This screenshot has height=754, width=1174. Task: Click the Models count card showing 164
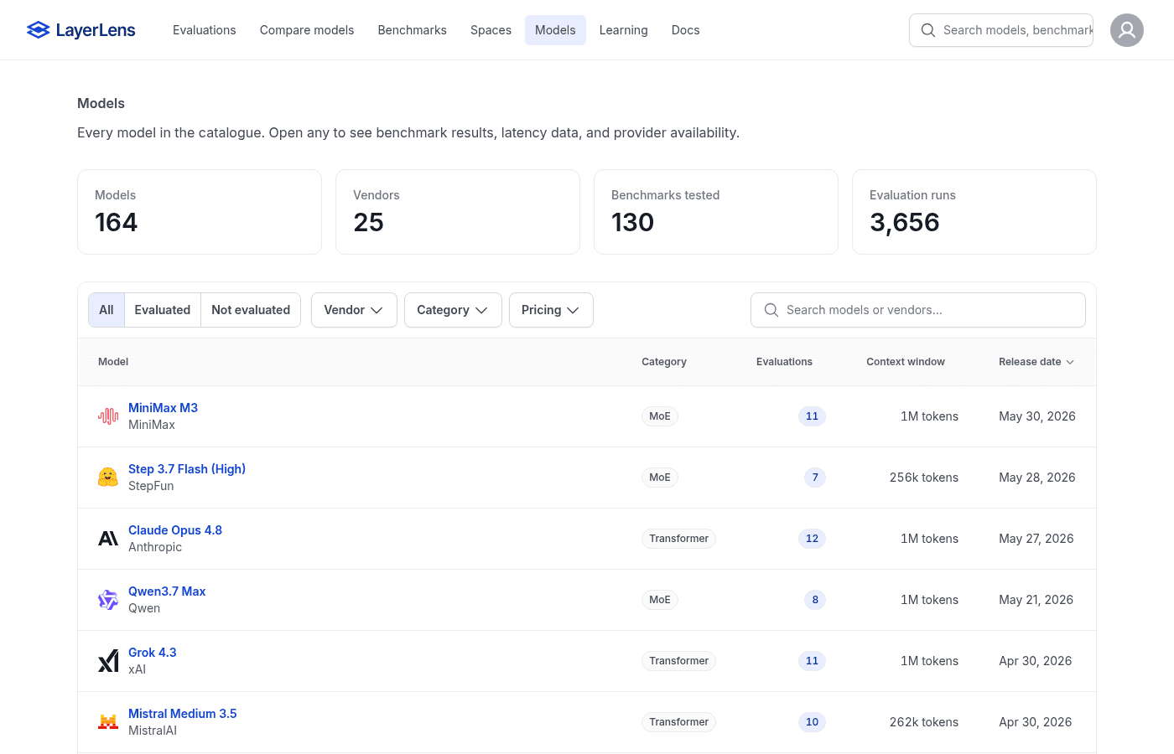coord(200,212)
